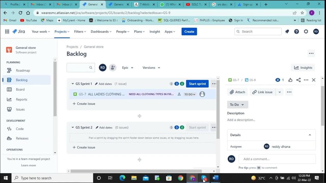The image size is (326, 183).
Task: Click Start sprint for GS Sprint 1
Action: tap(197, 84)
